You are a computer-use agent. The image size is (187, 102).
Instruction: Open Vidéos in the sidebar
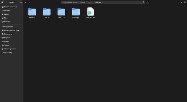point(12,45)
